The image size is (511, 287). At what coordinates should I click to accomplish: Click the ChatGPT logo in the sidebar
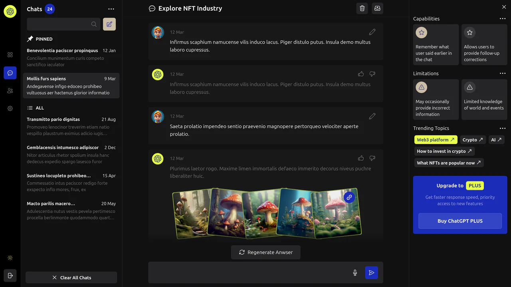click(x=10, y=12)
